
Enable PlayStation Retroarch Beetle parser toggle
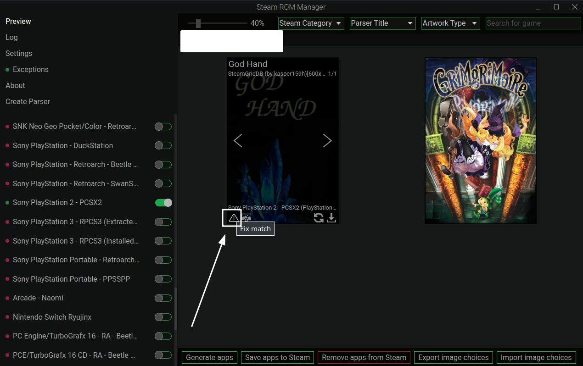pos(163,165)
